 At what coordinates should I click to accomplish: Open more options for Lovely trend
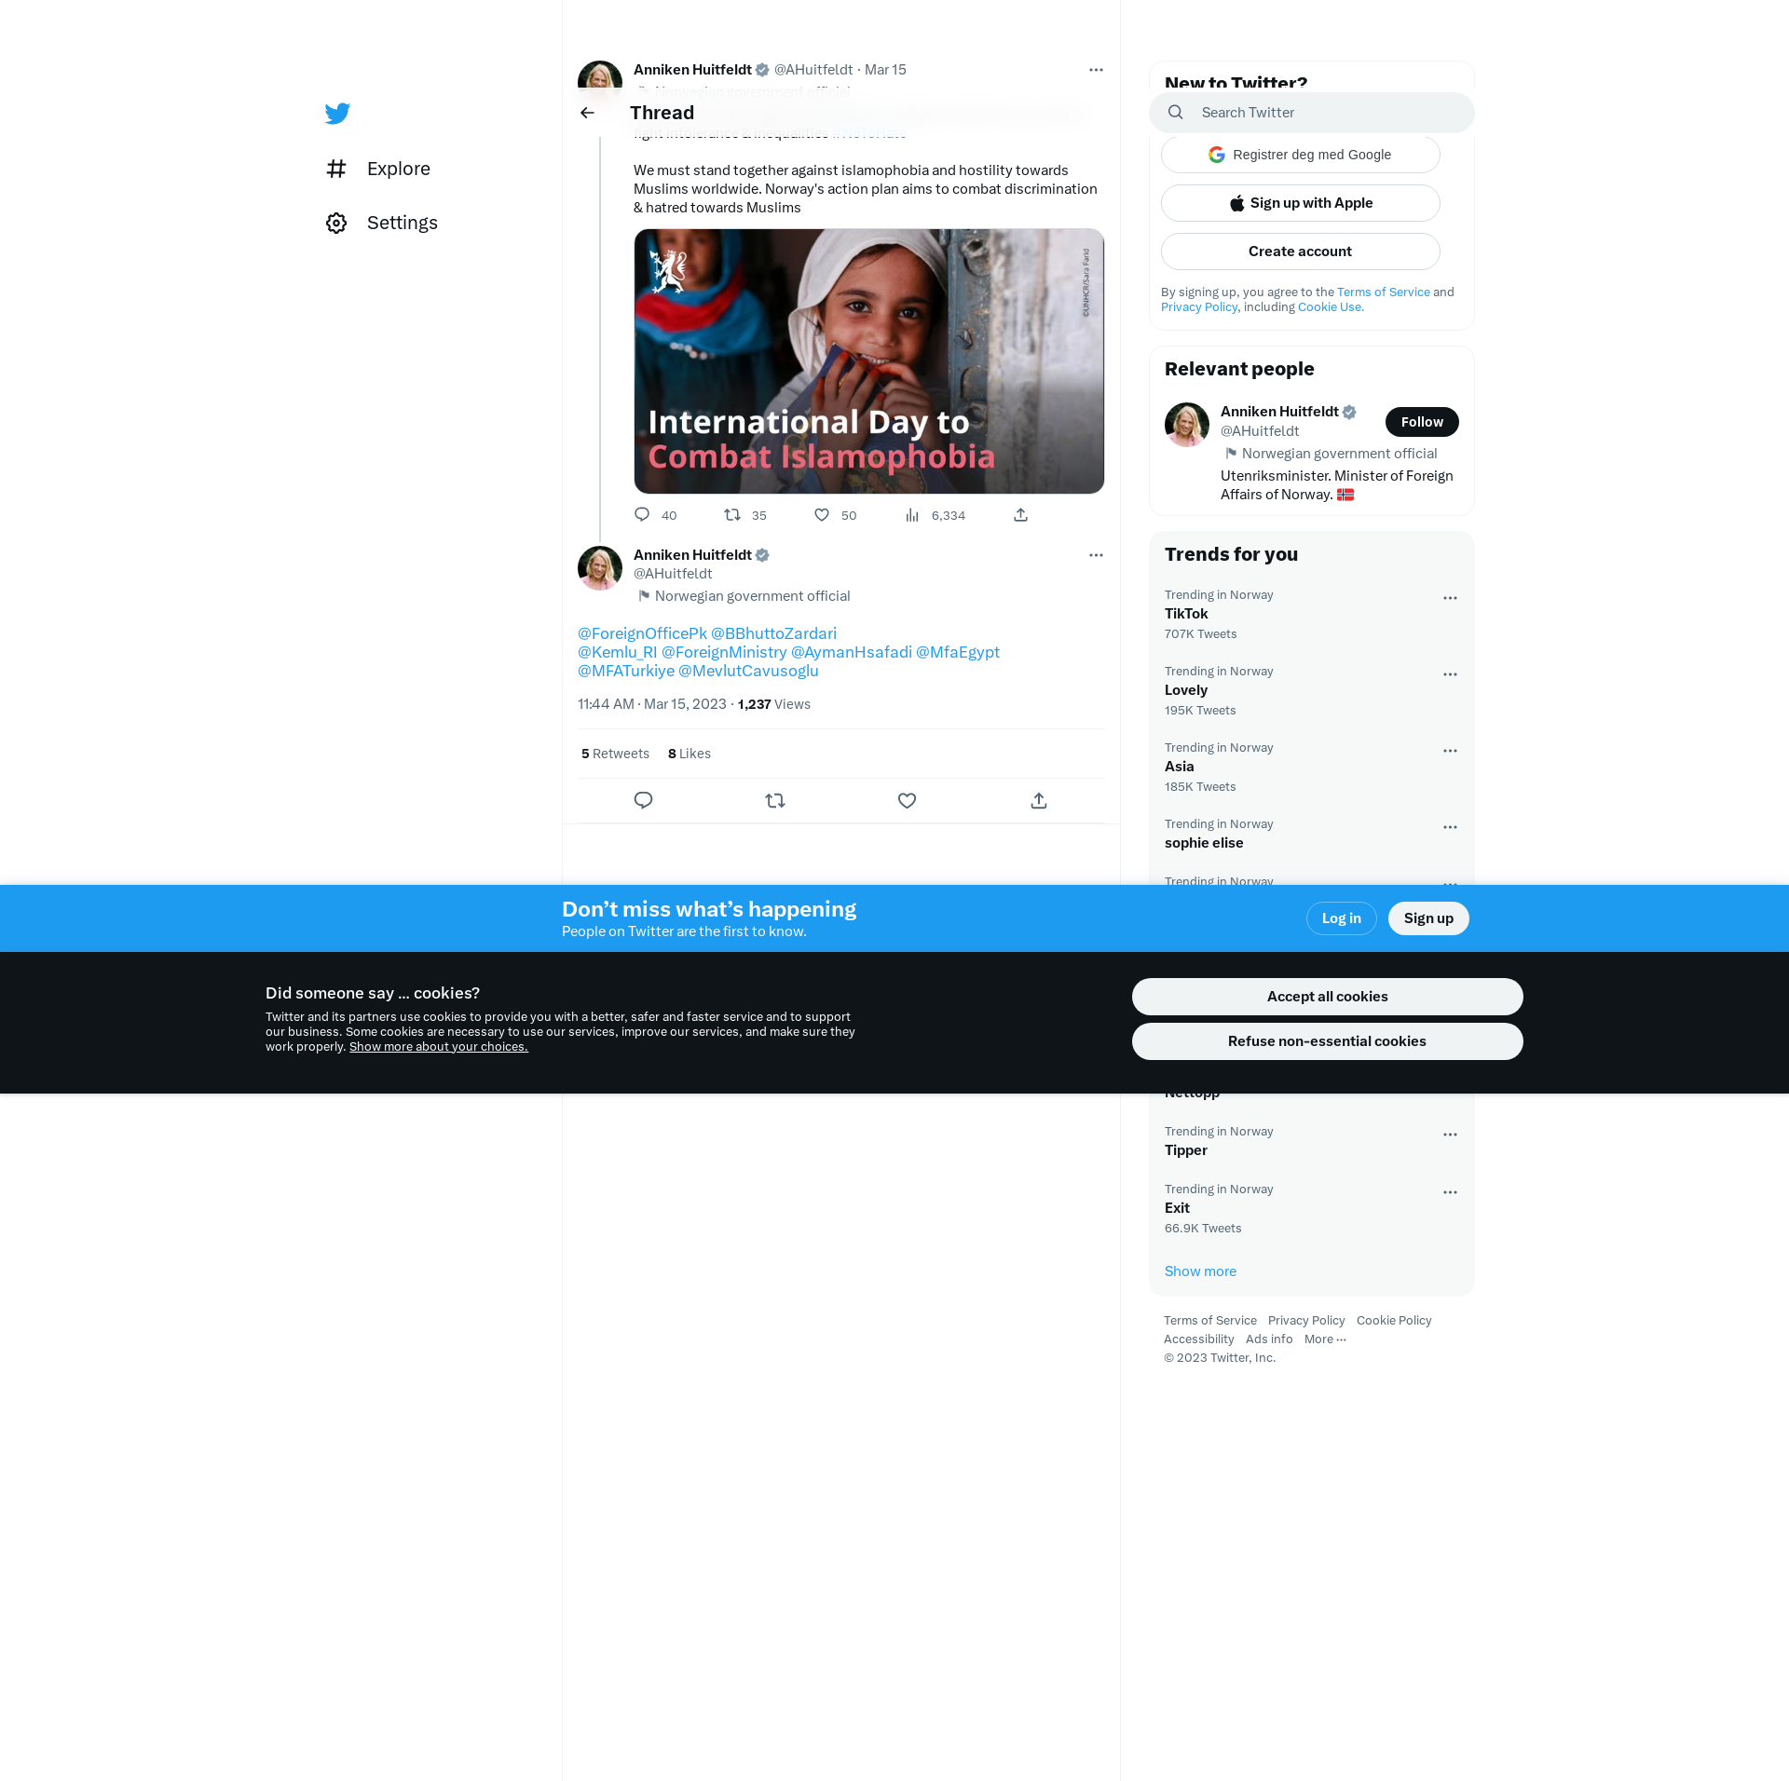click(1450, 674)
